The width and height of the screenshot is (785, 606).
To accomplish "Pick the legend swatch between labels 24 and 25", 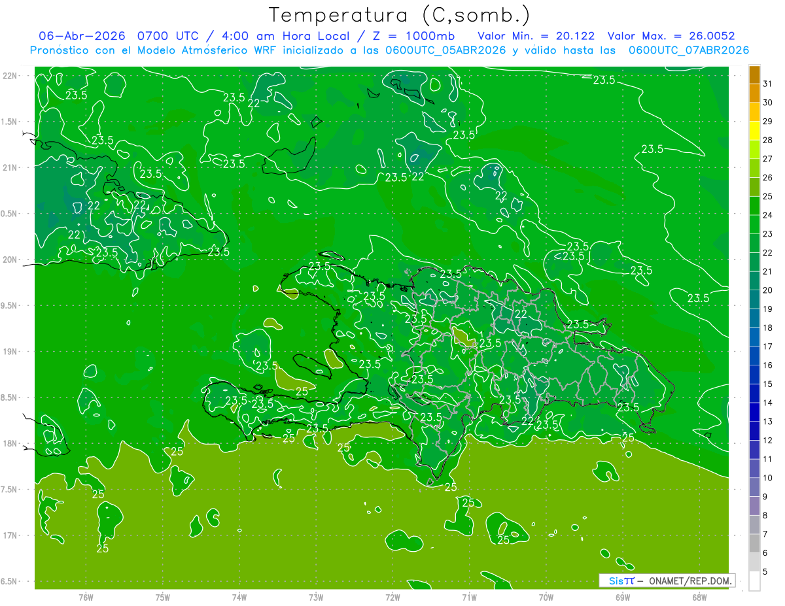I will (x=754, y=206).
